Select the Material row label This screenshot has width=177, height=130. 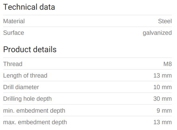click(x=14, y=21)
